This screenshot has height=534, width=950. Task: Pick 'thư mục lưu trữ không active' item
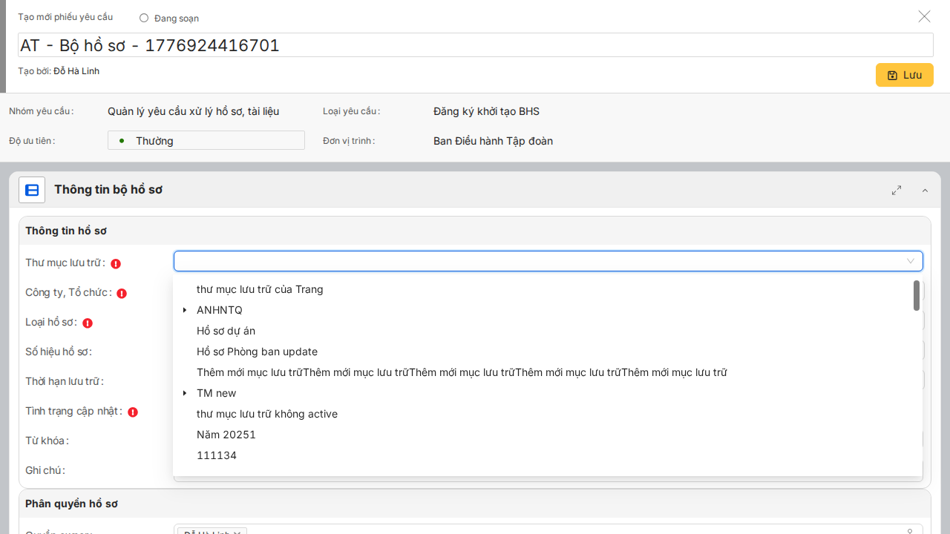pos(267,414)
